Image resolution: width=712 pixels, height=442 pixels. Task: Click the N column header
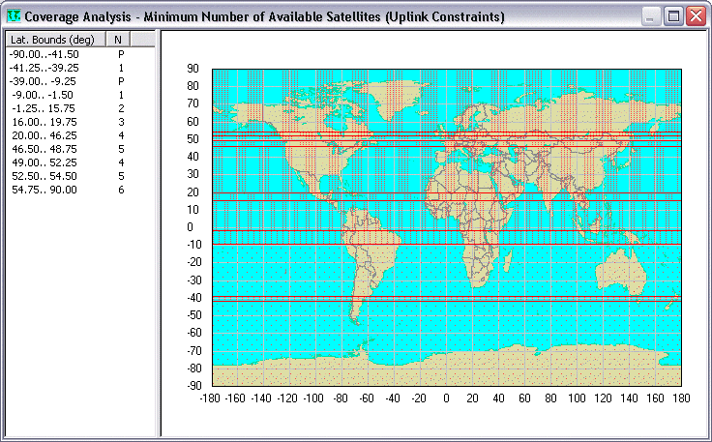click(x=117, y=39)
